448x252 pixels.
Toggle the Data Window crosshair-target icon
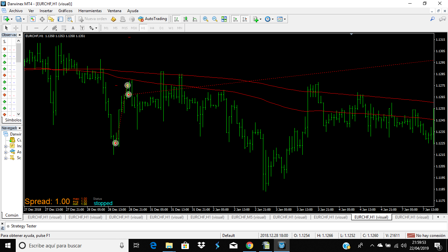[x=42, y=19]
